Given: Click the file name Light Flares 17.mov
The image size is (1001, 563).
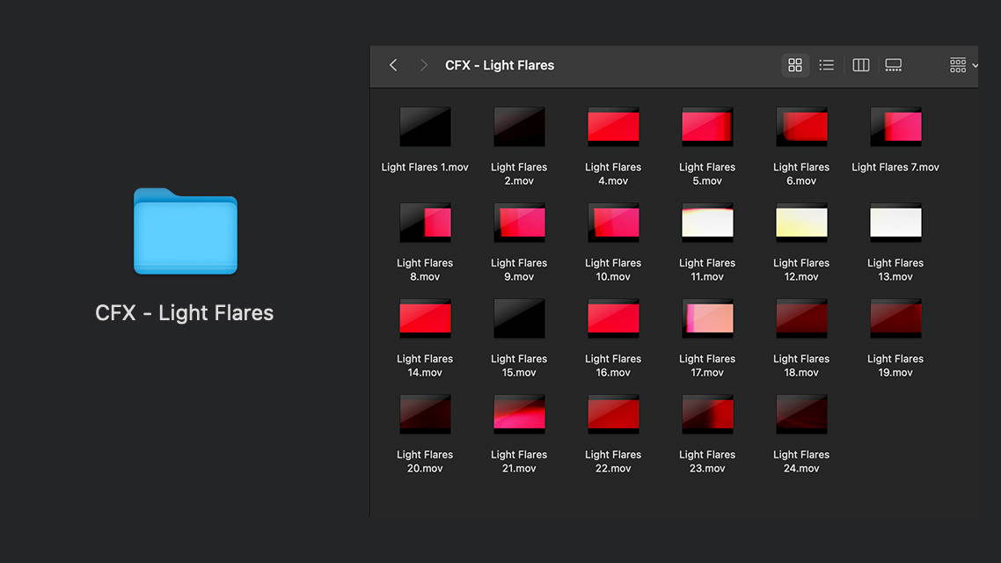Looking at the screenshot, I should 707,365.
